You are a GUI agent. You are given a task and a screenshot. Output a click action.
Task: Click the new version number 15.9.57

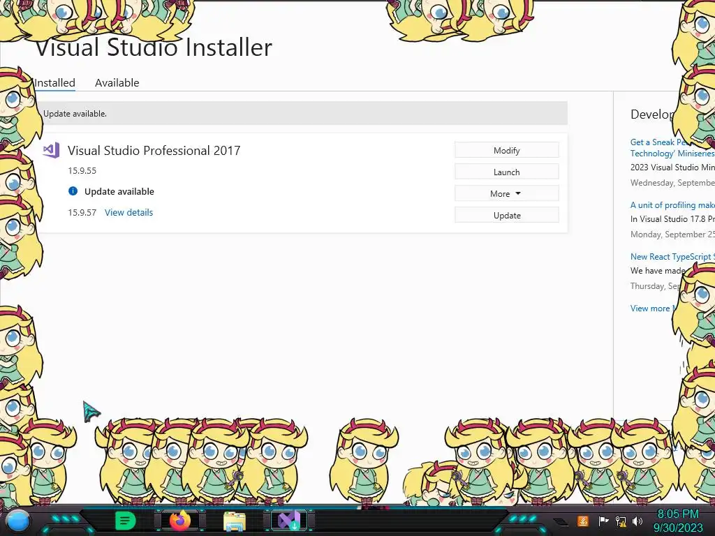[82, 212]
